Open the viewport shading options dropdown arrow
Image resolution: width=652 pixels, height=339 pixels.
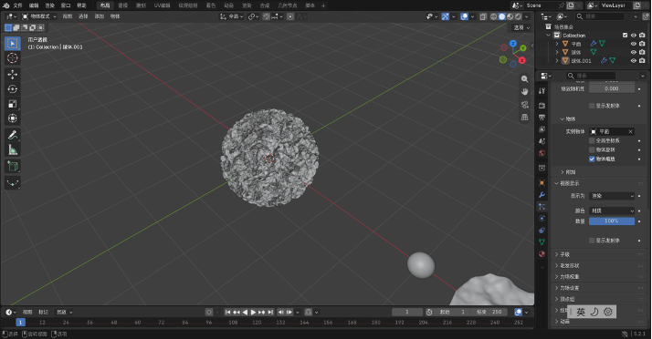(x=527, y=16)
